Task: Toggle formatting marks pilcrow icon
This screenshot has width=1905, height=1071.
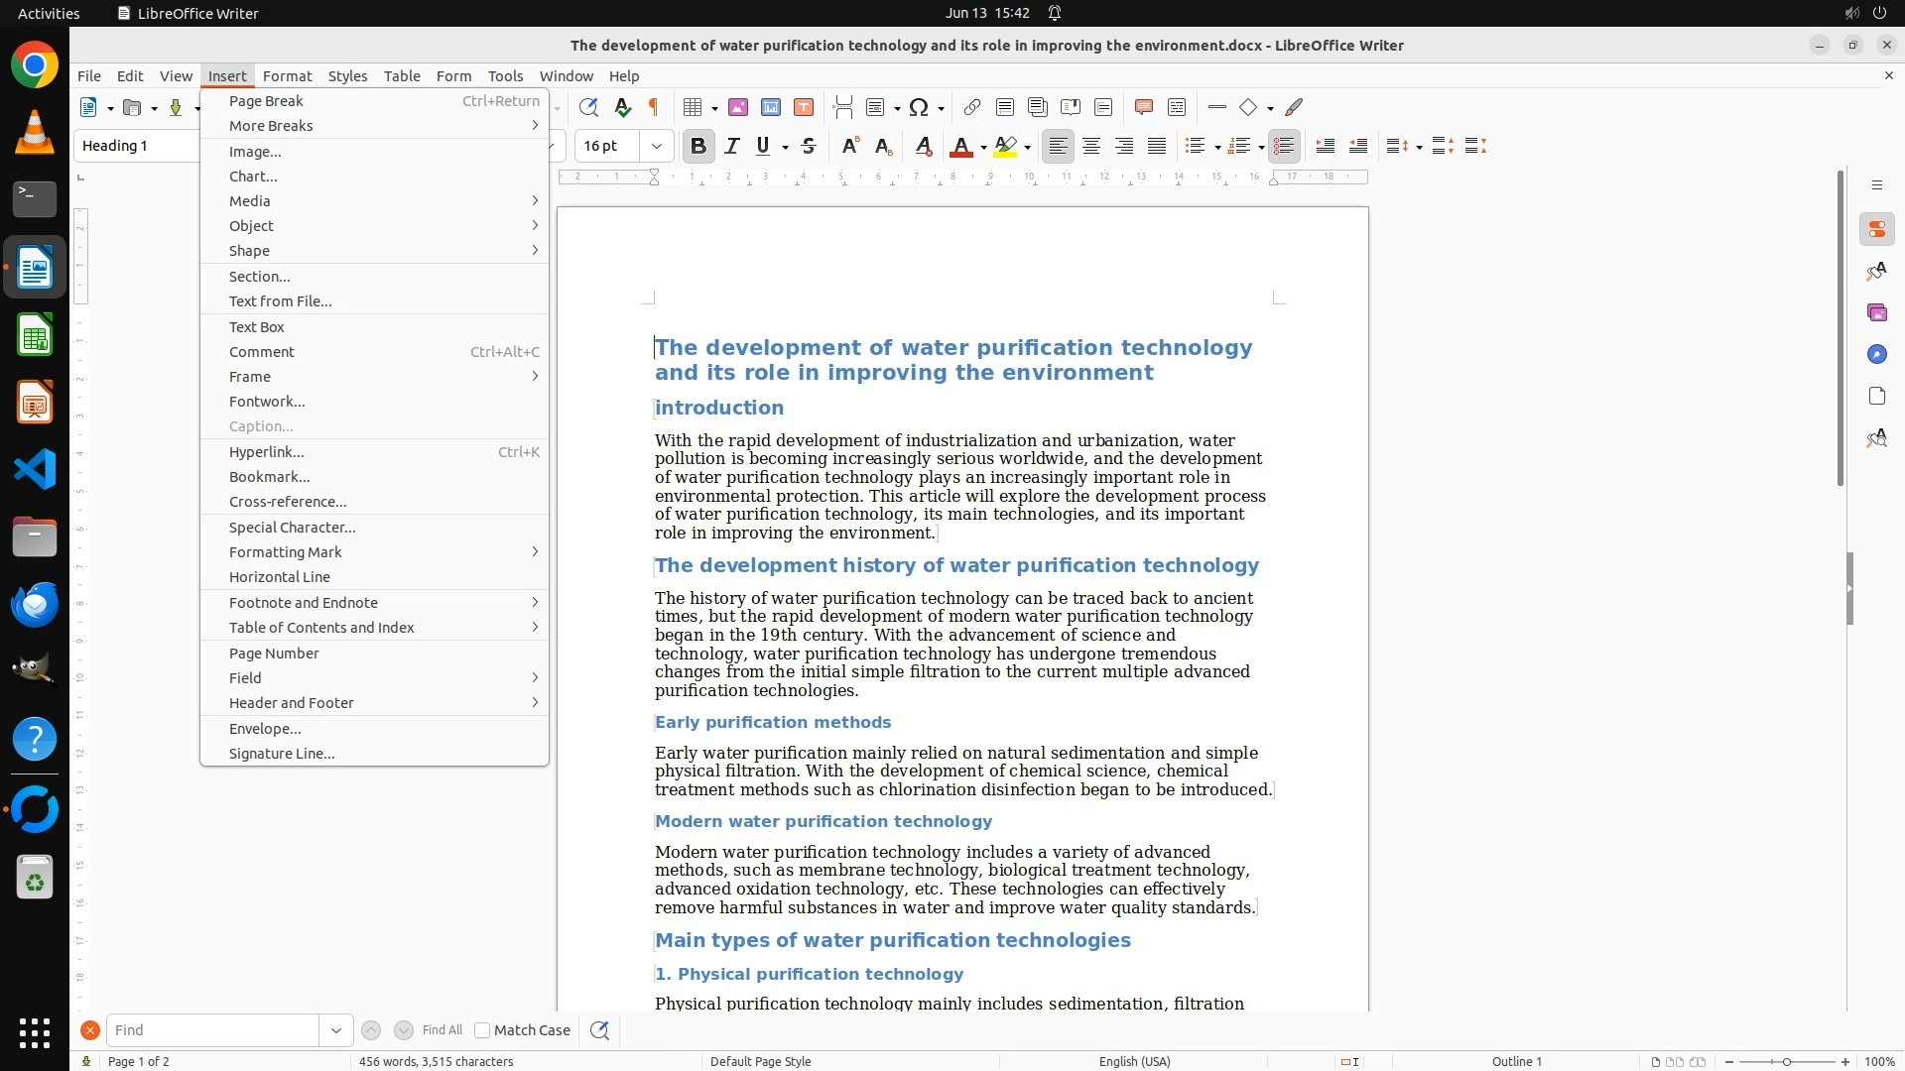Action: point(654,107)
